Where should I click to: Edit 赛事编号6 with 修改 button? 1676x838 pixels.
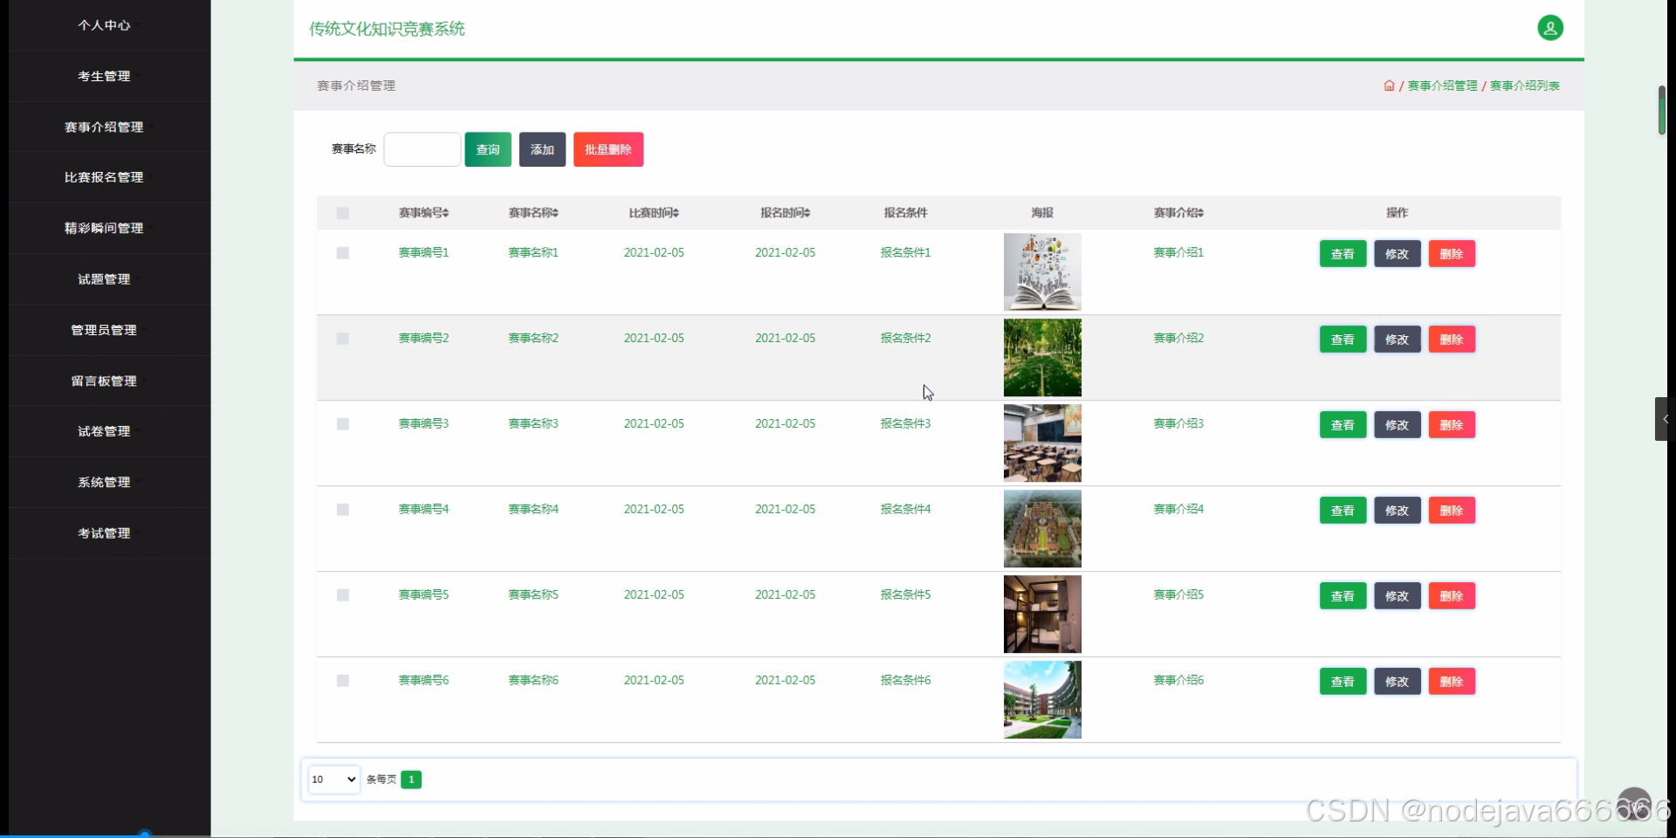coord(1398,682)
